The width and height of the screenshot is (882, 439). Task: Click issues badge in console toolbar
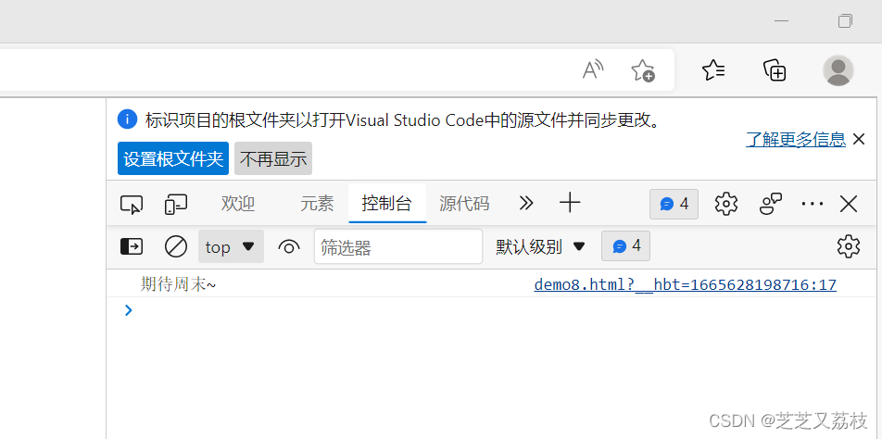click(625, 246)
